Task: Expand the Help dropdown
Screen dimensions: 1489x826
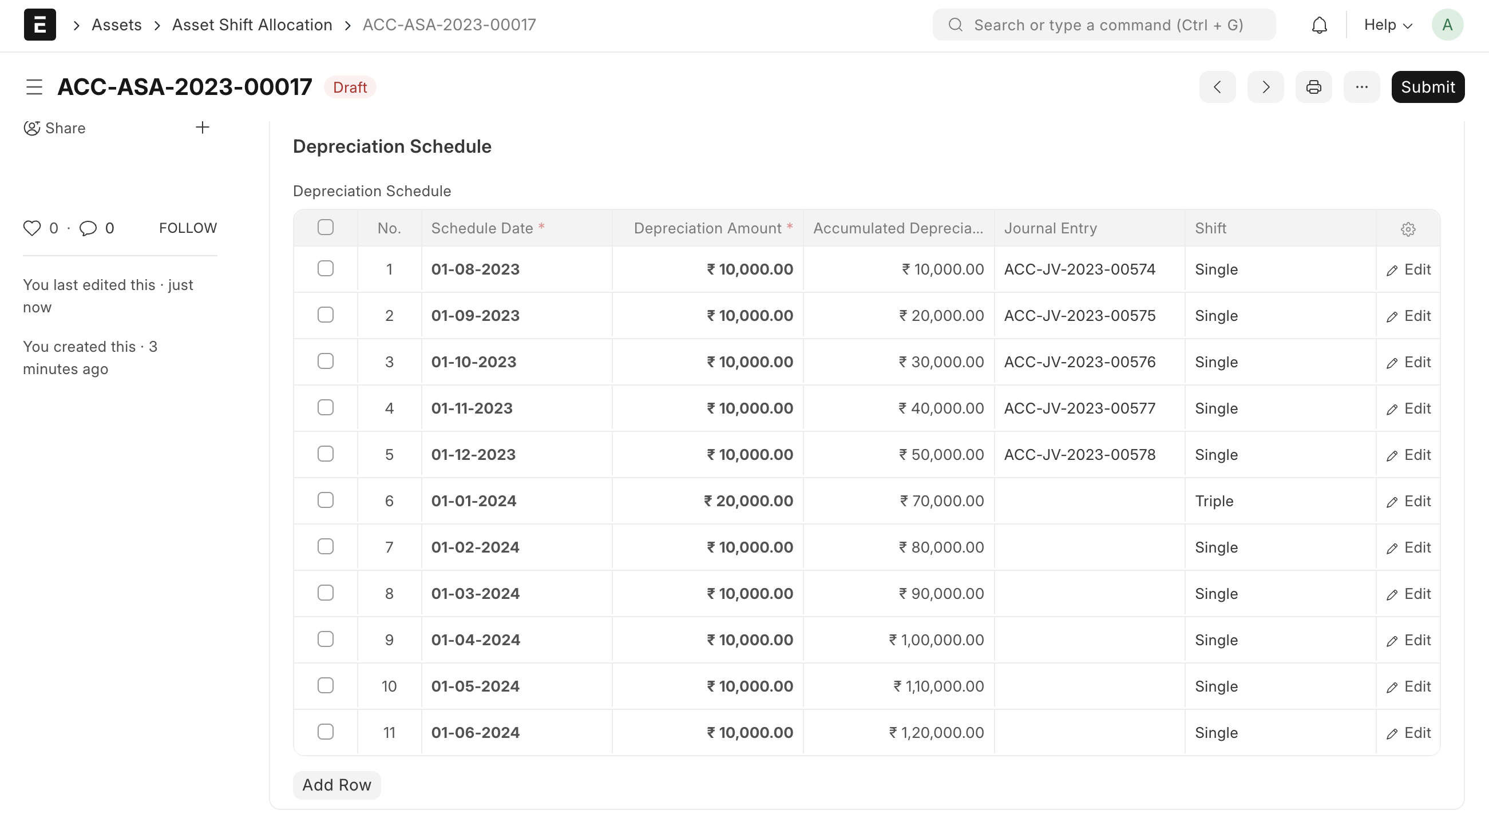Action: [1388, 25]
